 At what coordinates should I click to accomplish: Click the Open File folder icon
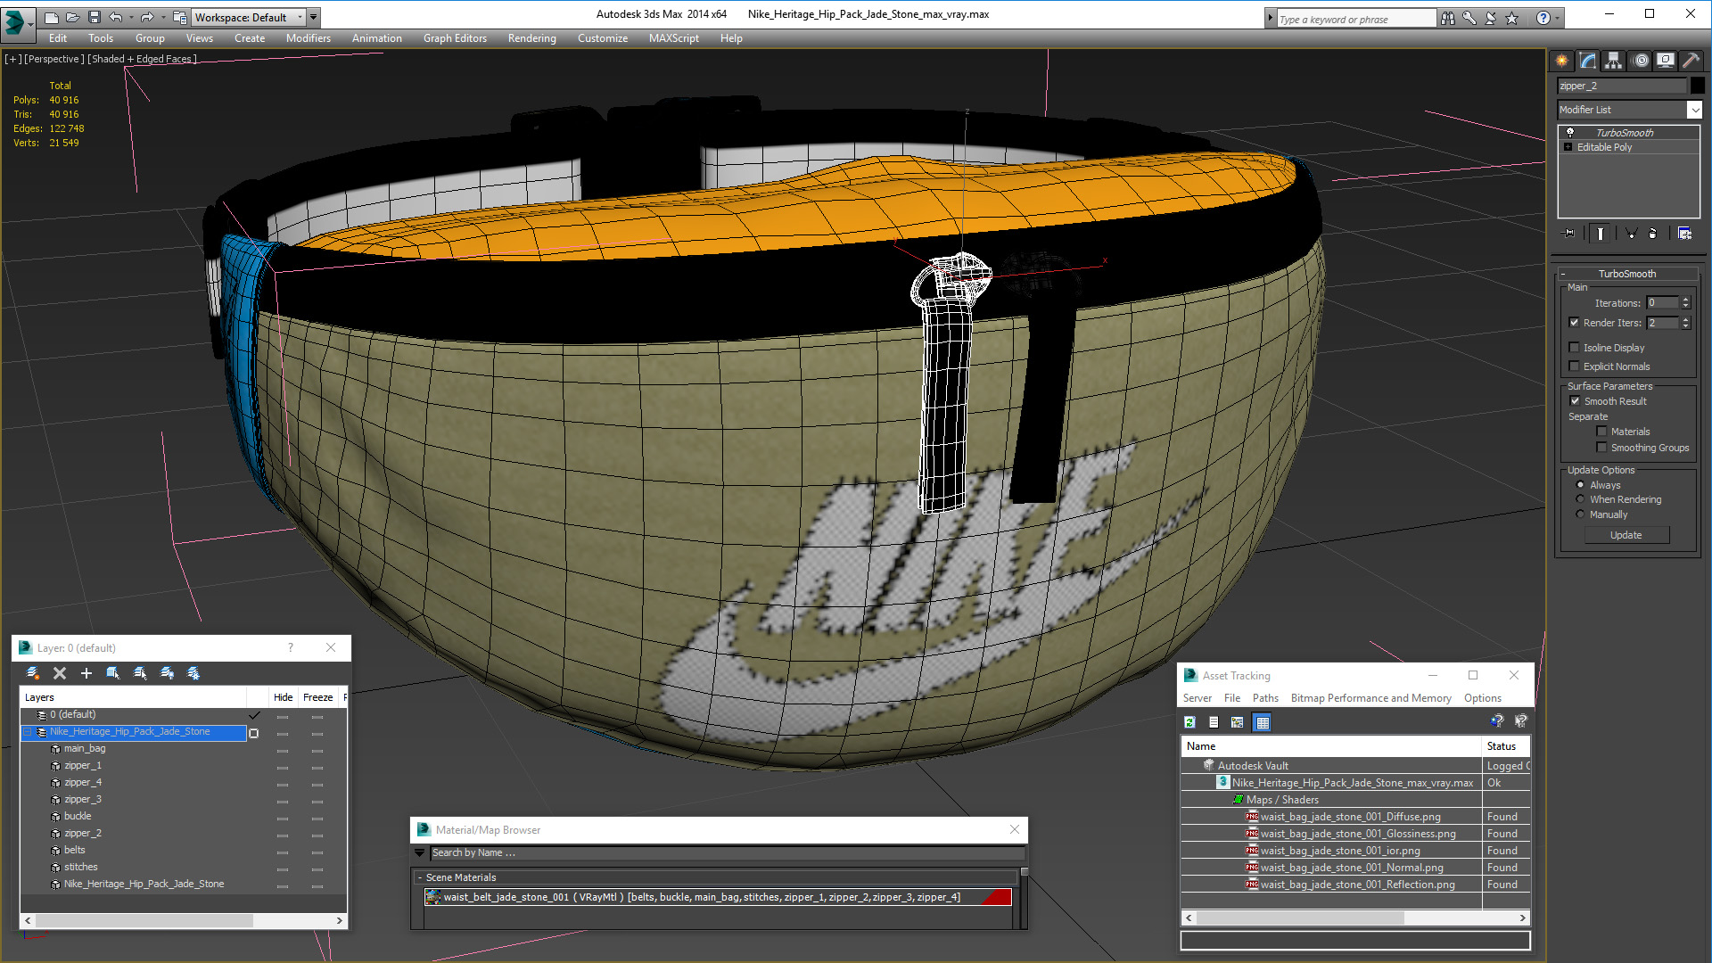coord(72,17)
